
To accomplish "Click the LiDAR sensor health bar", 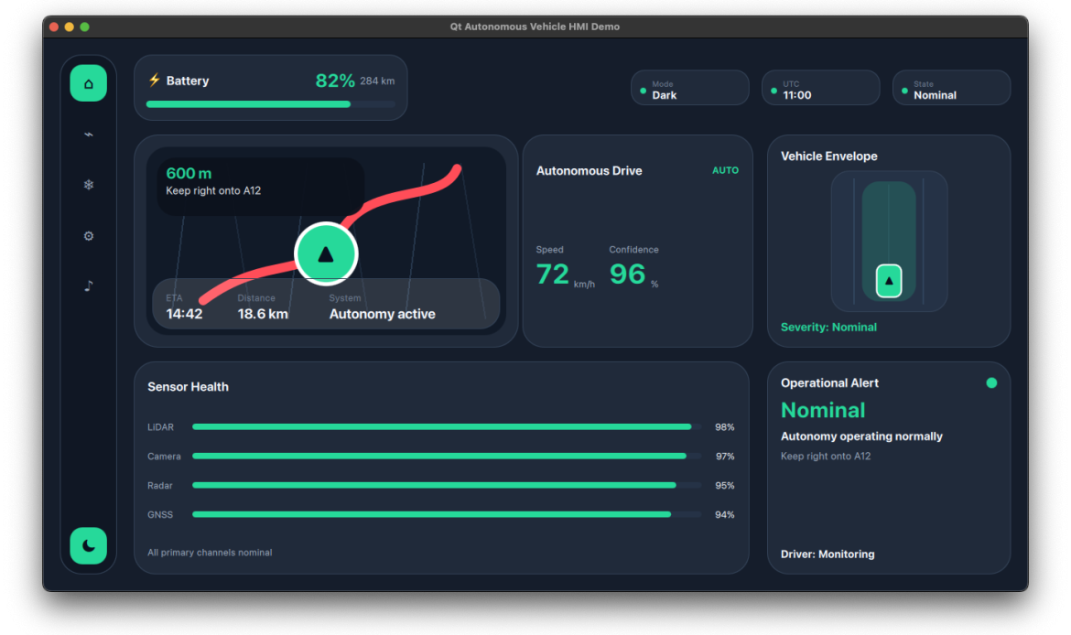I will point(447,426).
